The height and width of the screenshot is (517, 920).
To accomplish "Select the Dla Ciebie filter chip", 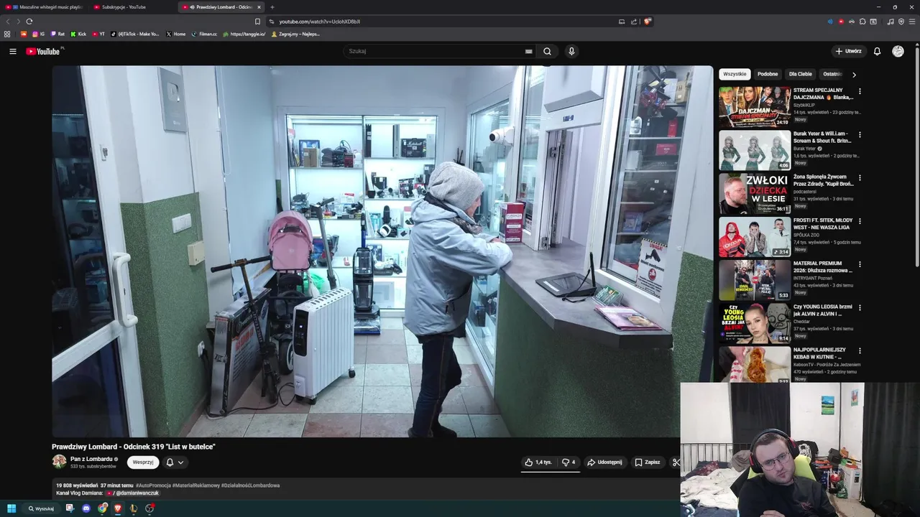I will 801,74.
